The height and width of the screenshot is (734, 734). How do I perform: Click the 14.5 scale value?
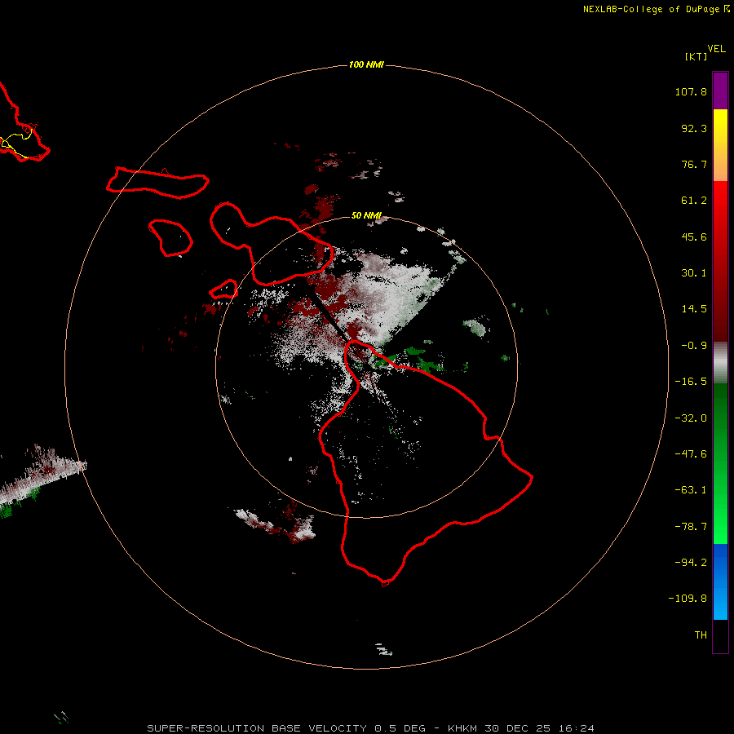point(694,309)
